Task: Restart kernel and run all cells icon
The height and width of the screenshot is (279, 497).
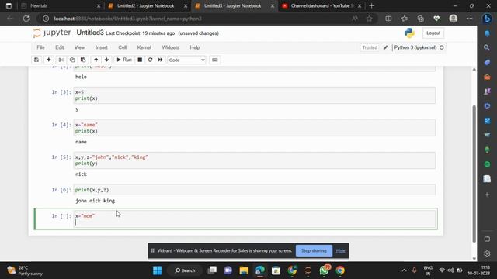Action: coord(161,60)
